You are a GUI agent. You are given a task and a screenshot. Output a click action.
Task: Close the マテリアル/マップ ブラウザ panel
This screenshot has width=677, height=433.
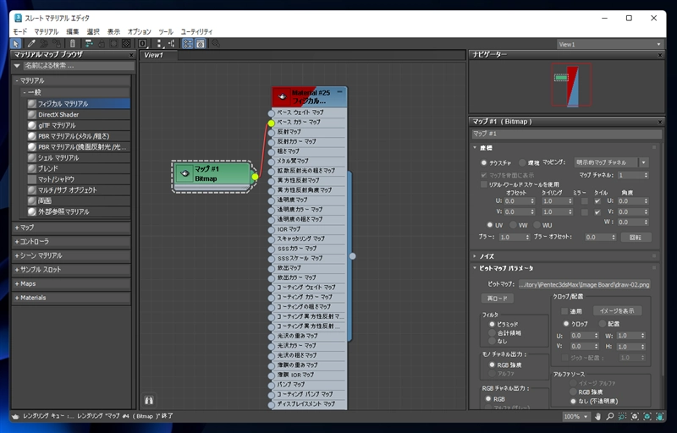[131, 55]
